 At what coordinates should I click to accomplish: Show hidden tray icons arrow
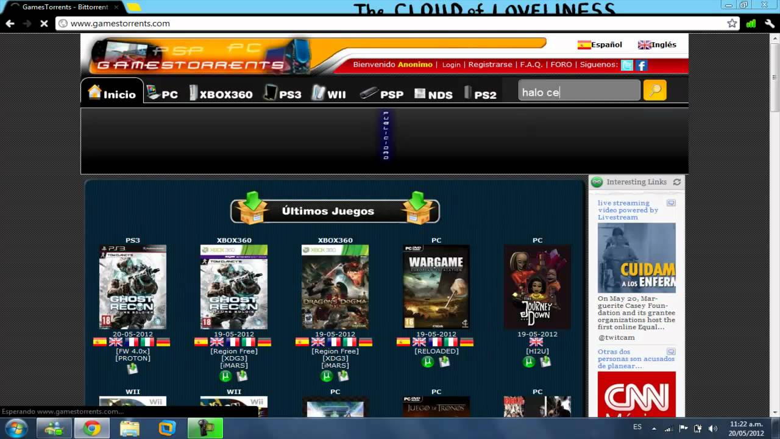pyautogui.click(x=654, y=428)
